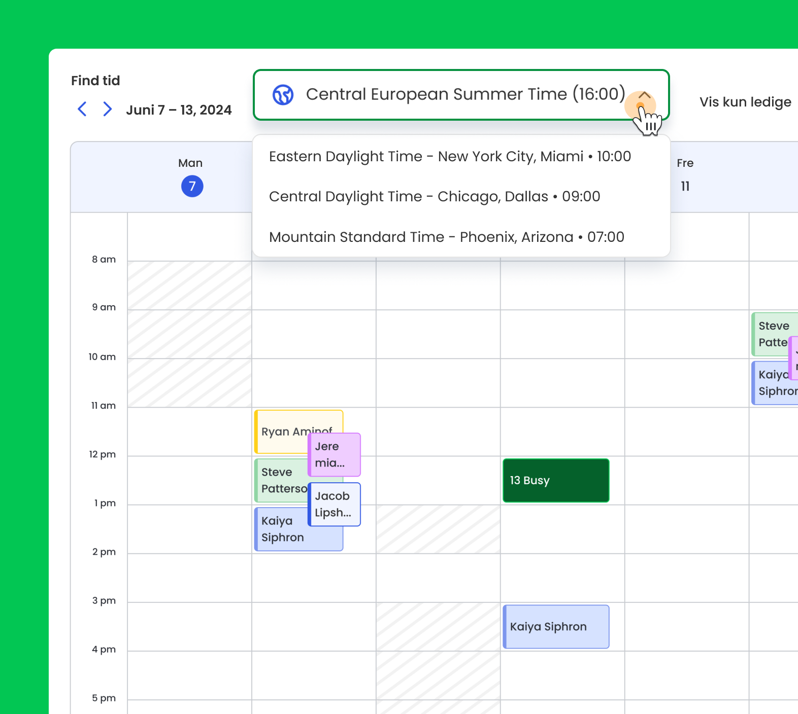Go to previous week with left chevron
This screenshot has height=714, width=798.
(82, 109)
